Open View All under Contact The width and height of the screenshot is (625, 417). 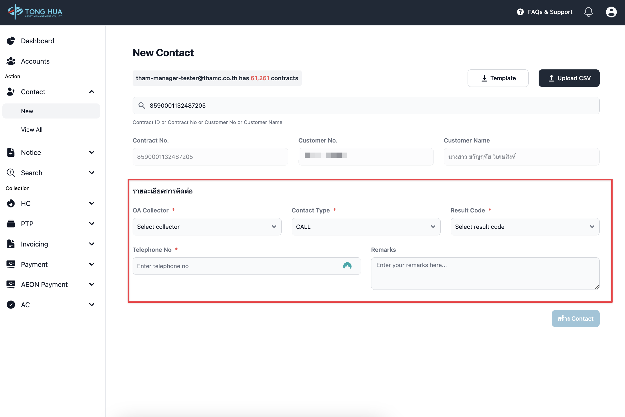(x=32, y=130)
